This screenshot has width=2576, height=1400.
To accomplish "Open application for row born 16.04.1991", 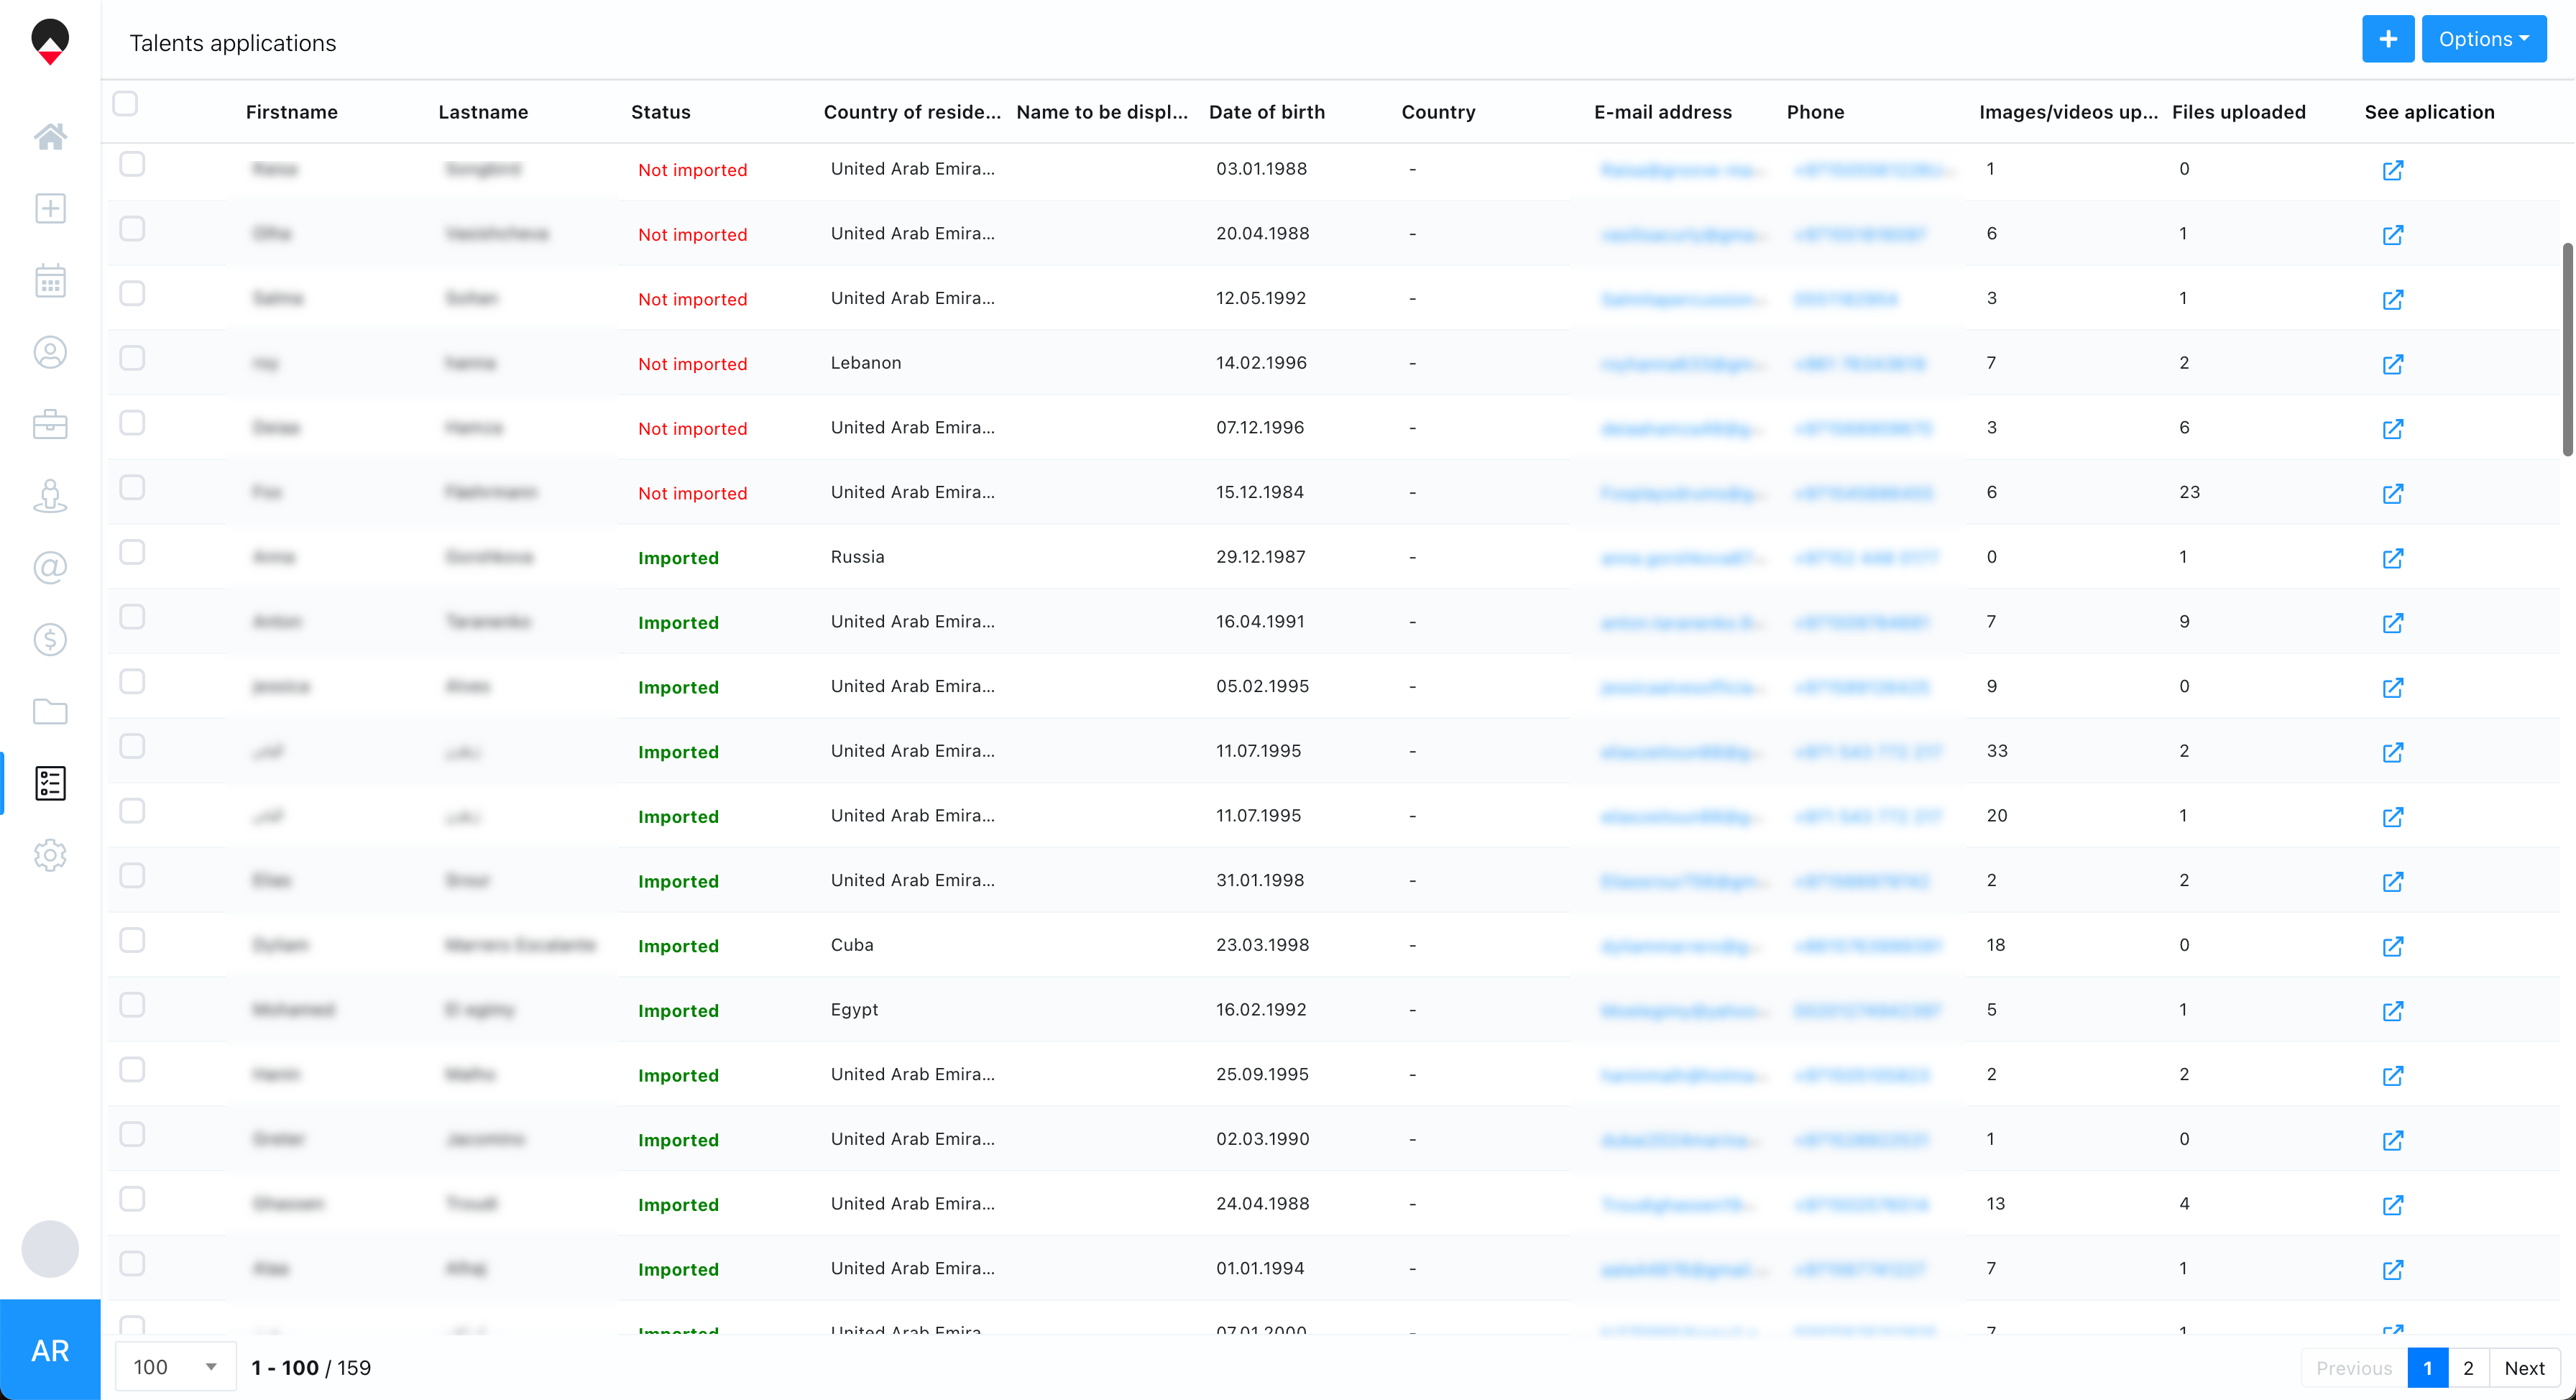I will (x=2392, y=623).
